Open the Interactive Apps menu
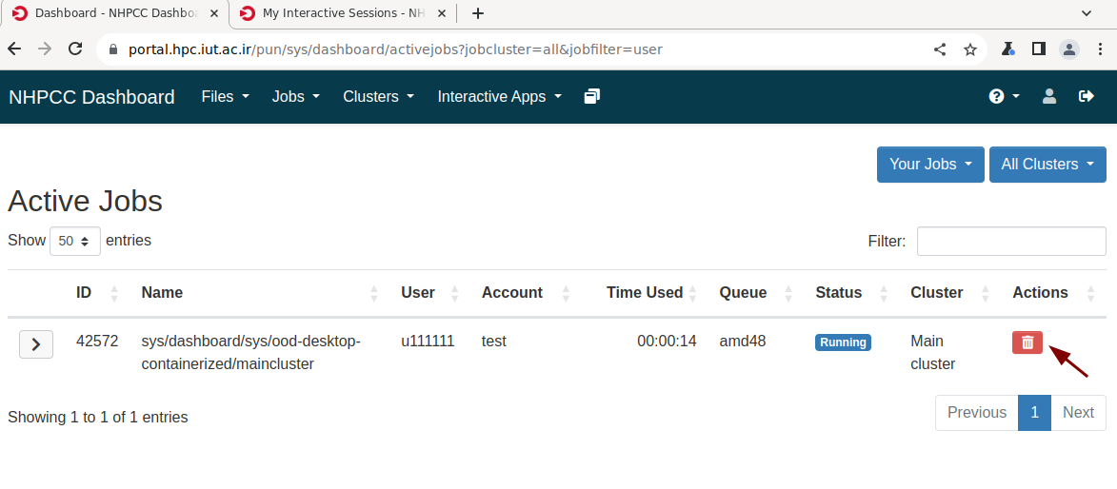The width and height of the screenshot is (1117, 489). pos(499,96)
